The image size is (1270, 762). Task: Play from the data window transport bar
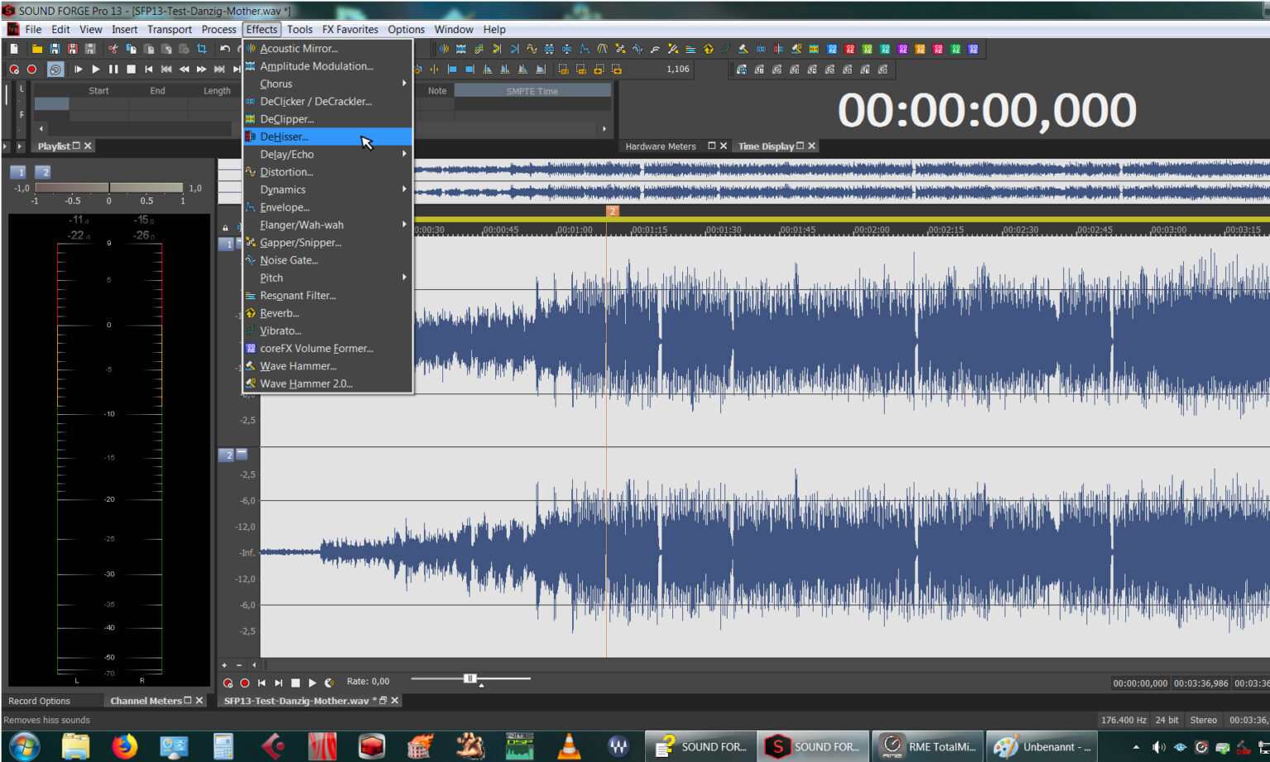313,683
